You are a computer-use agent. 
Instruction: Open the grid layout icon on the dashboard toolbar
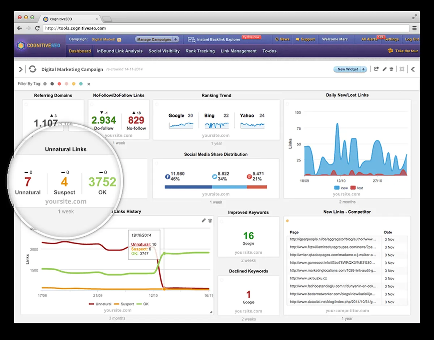click(x=401, y=69)
